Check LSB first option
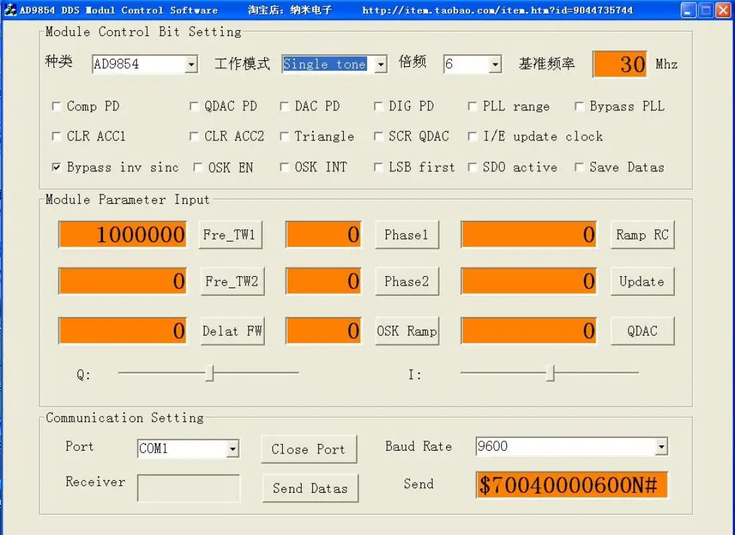Image resolution: width=735 pixels, height=535 pixels. pyautogui.click(x=379, y=167)
